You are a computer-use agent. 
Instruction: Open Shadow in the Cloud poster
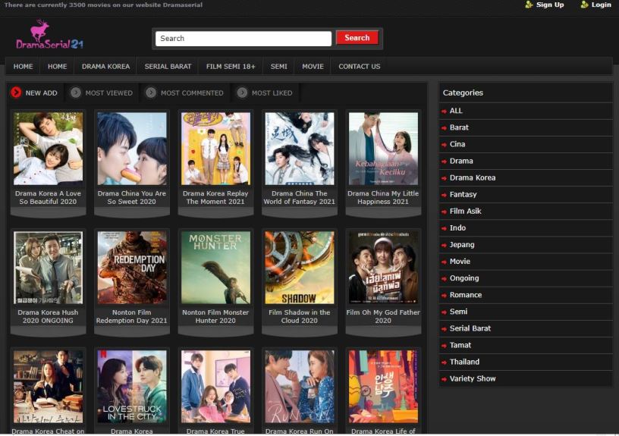point(299,268)
